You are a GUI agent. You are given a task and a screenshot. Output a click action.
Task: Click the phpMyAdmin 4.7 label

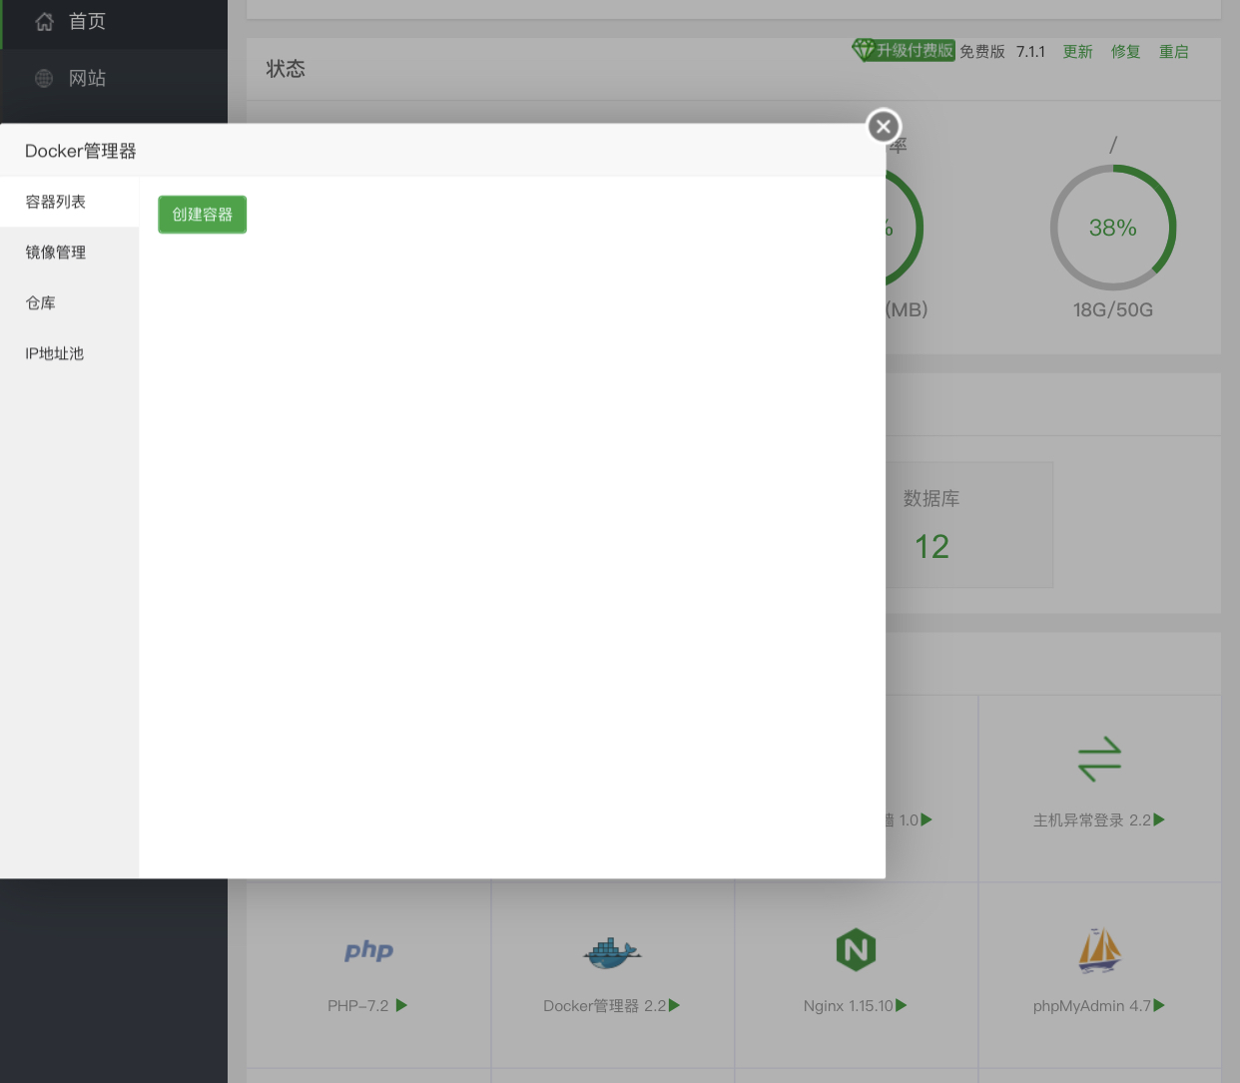(1092, 1006)
